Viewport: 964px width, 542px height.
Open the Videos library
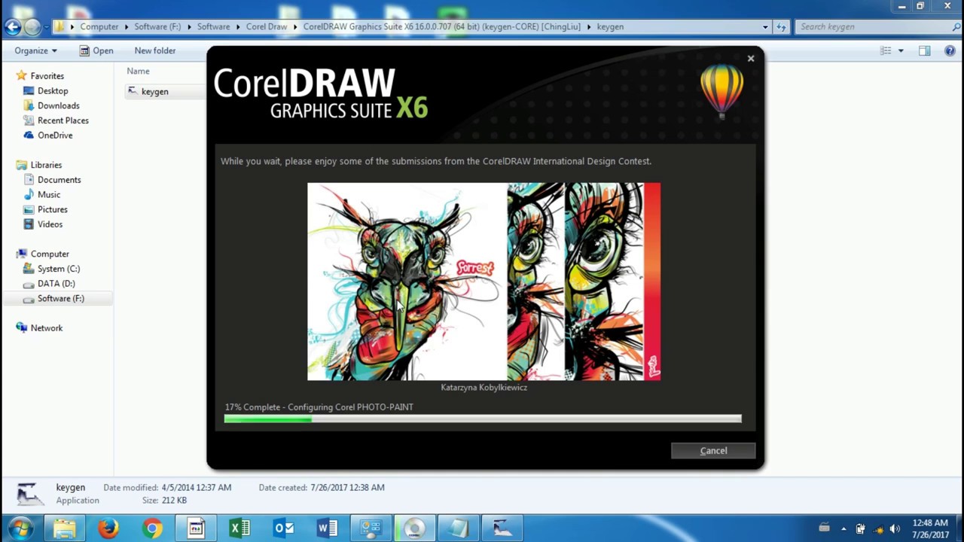click(x=50, y=224)
